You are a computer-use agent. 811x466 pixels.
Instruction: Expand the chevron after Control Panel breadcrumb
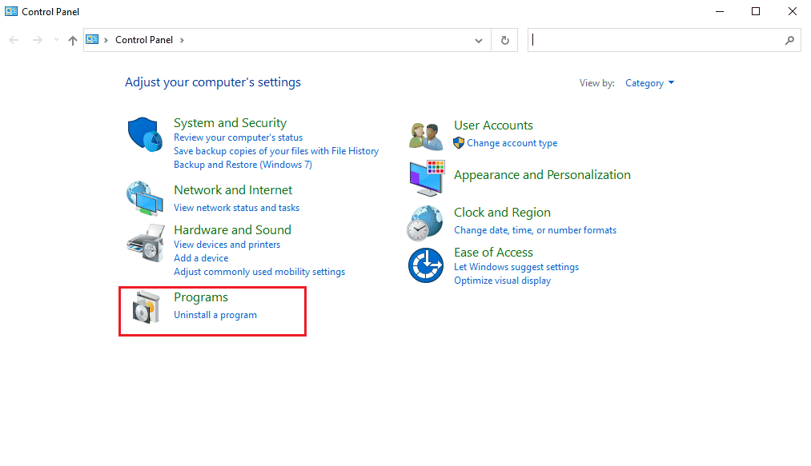(x=183, y=40)
